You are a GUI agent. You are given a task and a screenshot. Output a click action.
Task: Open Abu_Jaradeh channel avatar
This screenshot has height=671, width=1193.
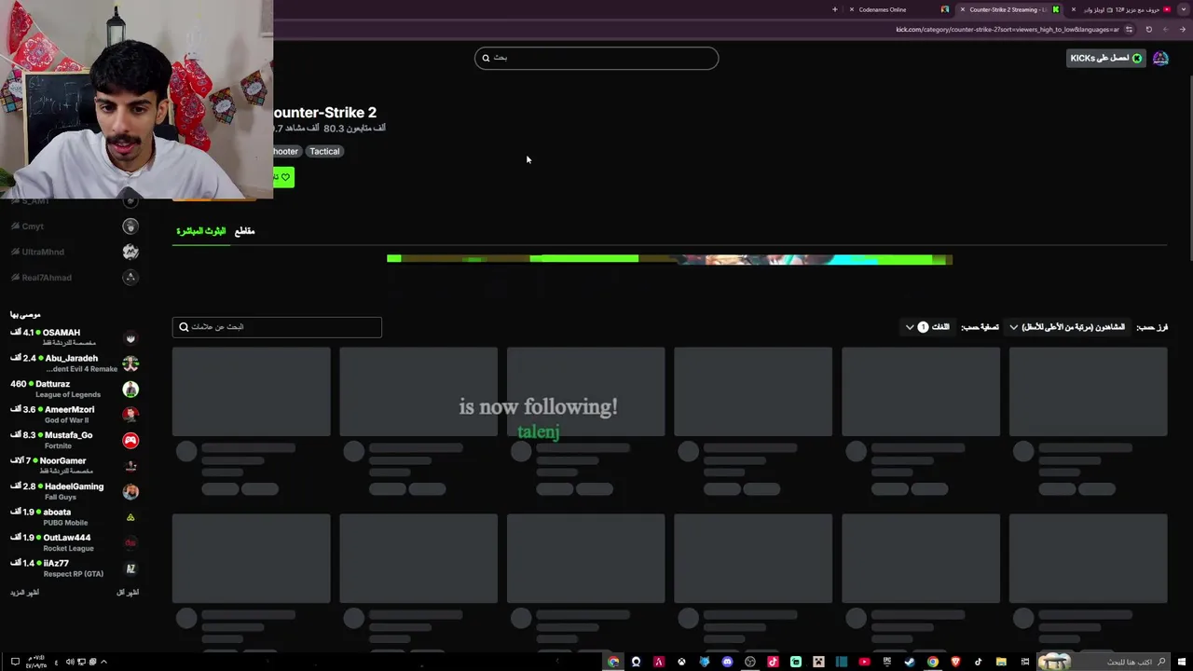click(x=130, y=363)
